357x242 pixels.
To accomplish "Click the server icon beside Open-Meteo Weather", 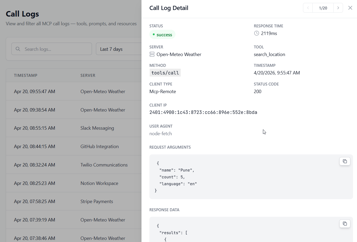I will pyautogui.click(x=152, y=54).
